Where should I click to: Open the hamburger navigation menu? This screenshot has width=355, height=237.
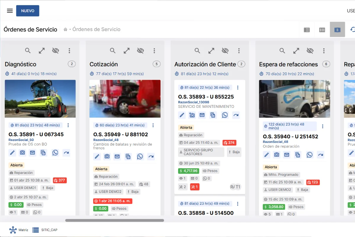click(10, 11)
